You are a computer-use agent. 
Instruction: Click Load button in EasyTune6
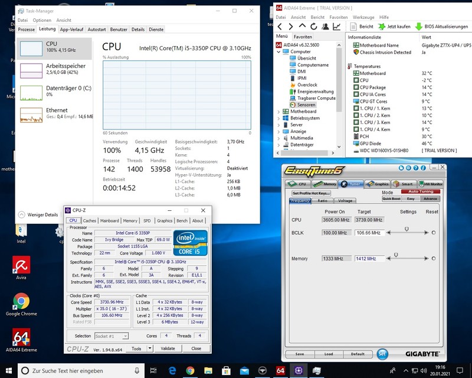tap(329, 354)
